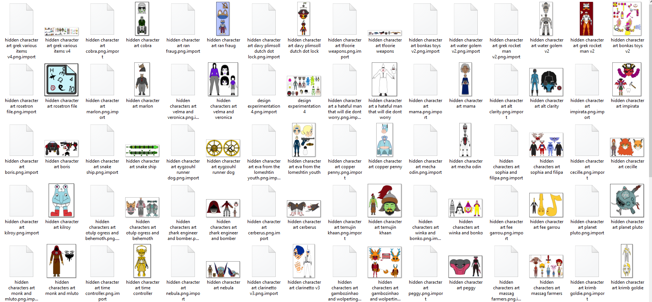
Task: Open design experimentation 4 image
Action: (x=304, y=86)
